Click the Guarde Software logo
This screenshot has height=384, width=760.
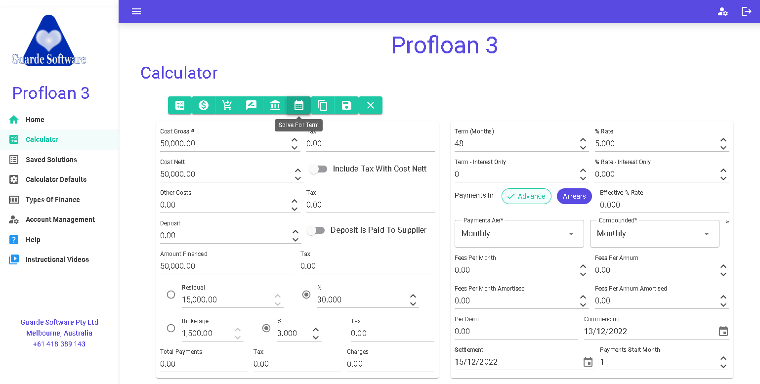click(x=49, y=41)
